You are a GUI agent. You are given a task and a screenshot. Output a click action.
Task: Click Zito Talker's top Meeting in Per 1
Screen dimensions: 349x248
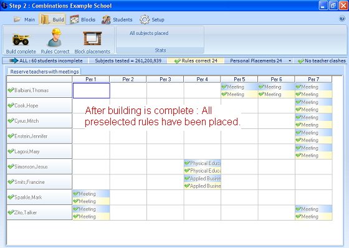[91, 209]
